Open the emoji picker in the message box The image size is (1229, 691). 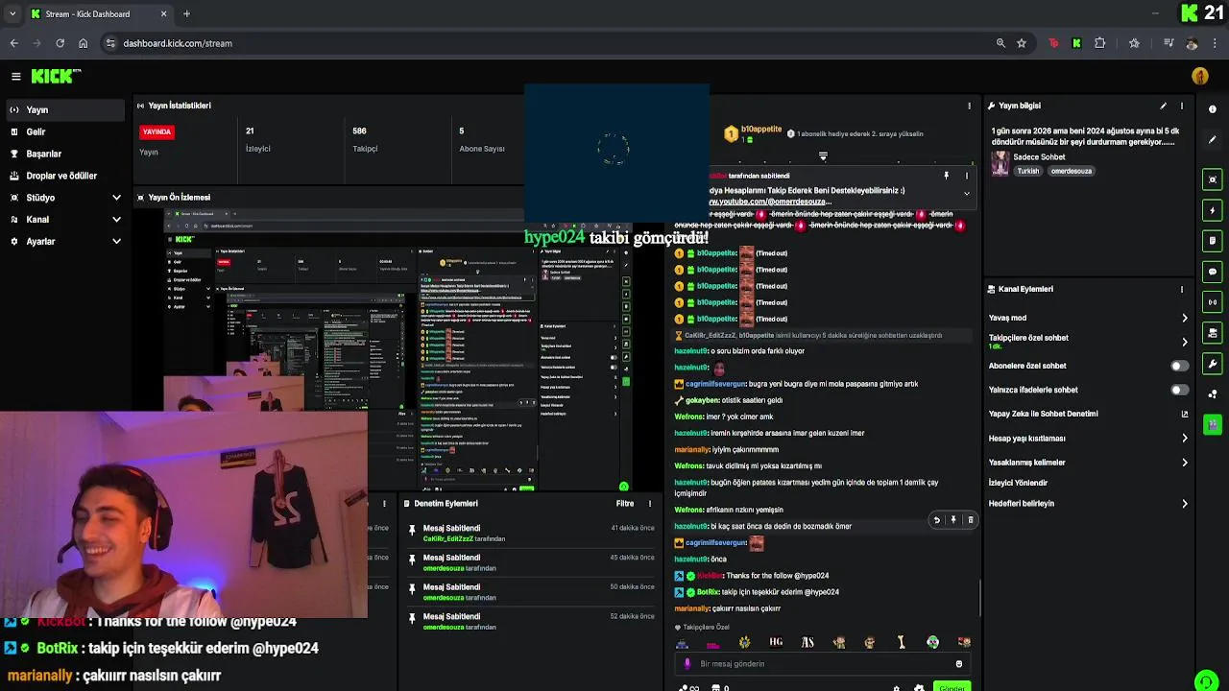click(x=958, y=664)
